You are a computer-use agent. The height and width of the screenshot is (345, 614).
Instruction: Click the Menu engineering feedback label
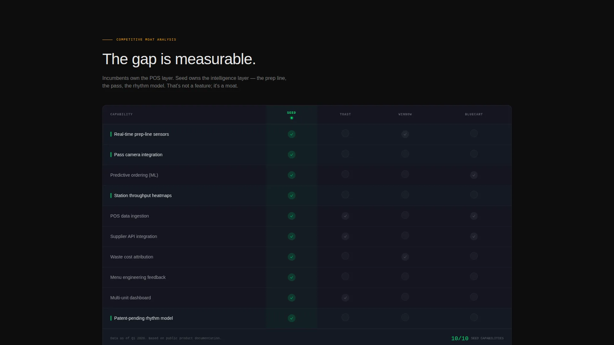click(x=138, y=277)
